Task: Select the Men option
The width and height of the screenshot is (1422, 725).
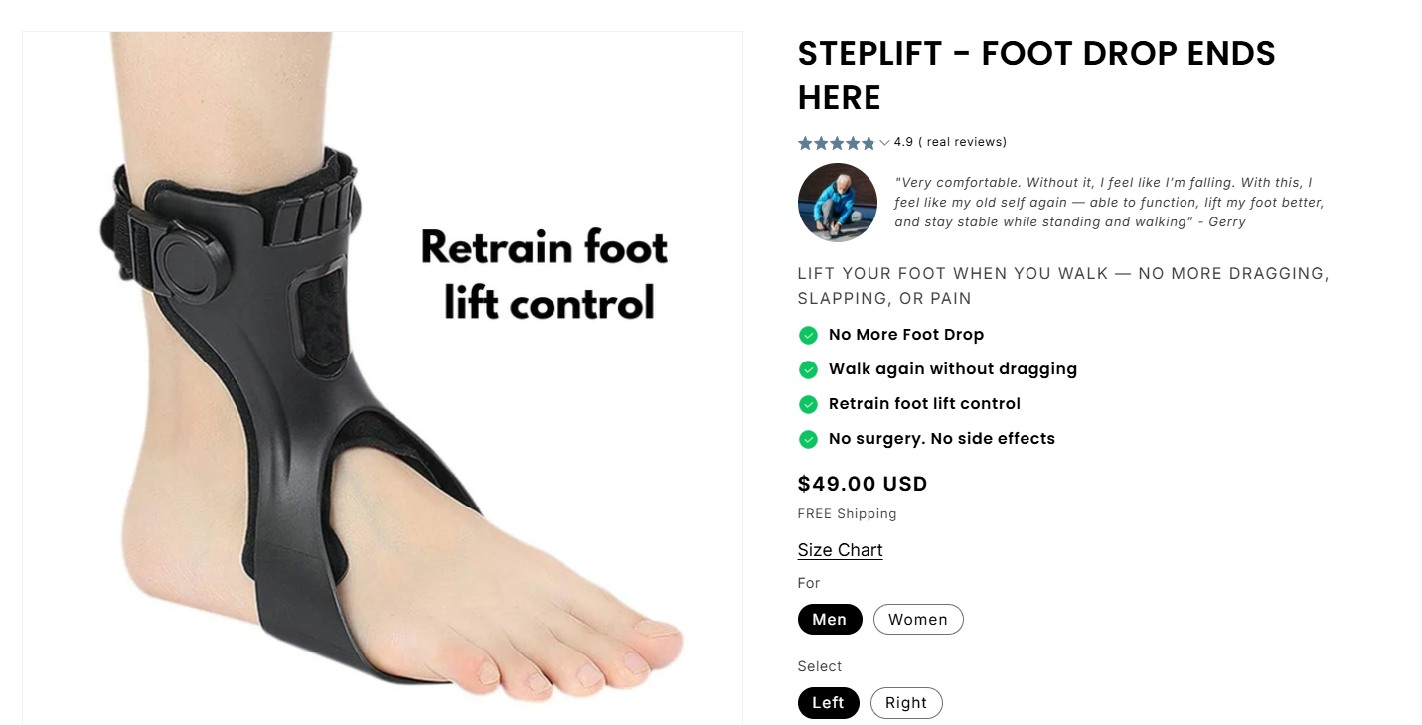Action: tap(830, 620)
